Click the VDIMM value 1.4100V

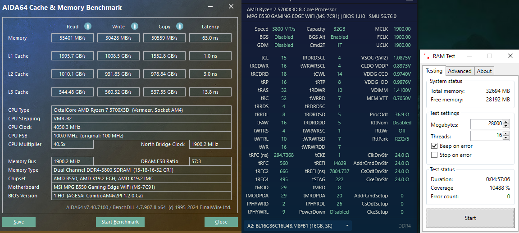pos(402,90)
